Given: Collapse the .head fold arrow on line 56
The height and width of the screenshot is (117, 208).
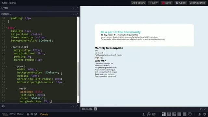Looking at the screenshot, I should pyautogui.click(x=6, y=89).
